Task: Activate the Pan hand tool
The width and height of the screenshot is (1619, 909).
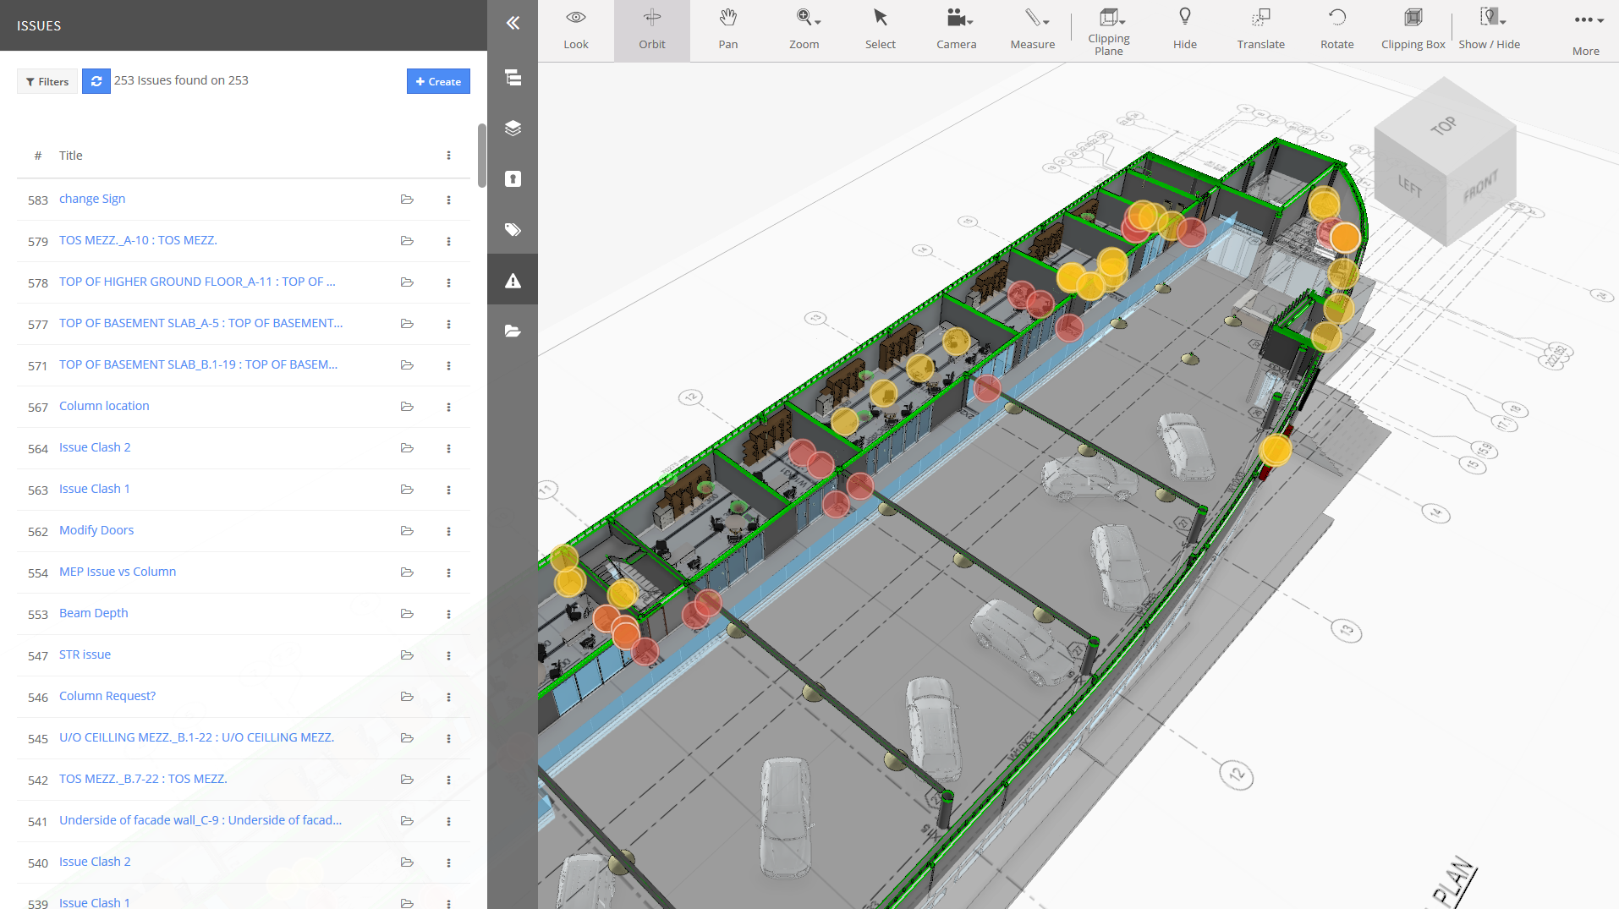Action: tap(727, 30)
